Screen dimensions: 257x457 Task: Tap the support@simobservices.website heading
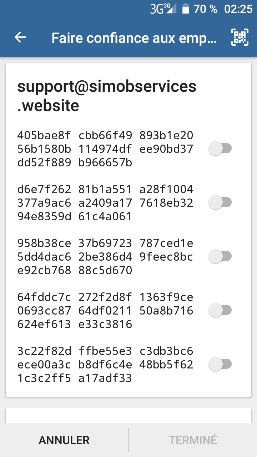coord(107,96)
